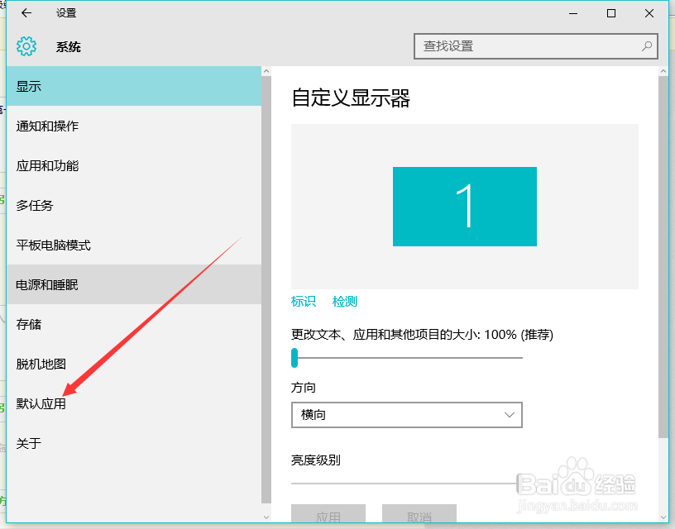Click the system settings gear icon

[x=26, y=46]
